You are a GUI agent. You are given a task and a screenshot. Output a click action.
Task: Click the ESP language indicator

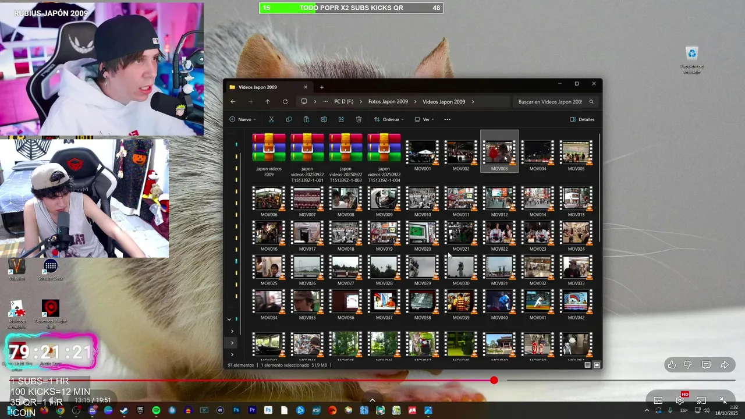coord(684,410)
